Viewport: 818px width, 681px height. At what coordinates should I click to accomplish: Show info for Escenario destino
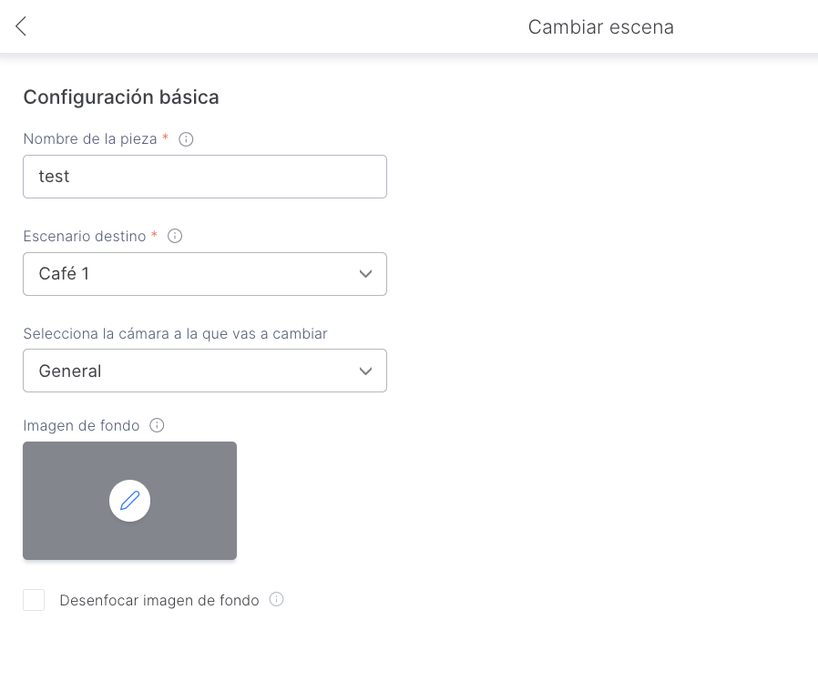click(x=176, y=236)
